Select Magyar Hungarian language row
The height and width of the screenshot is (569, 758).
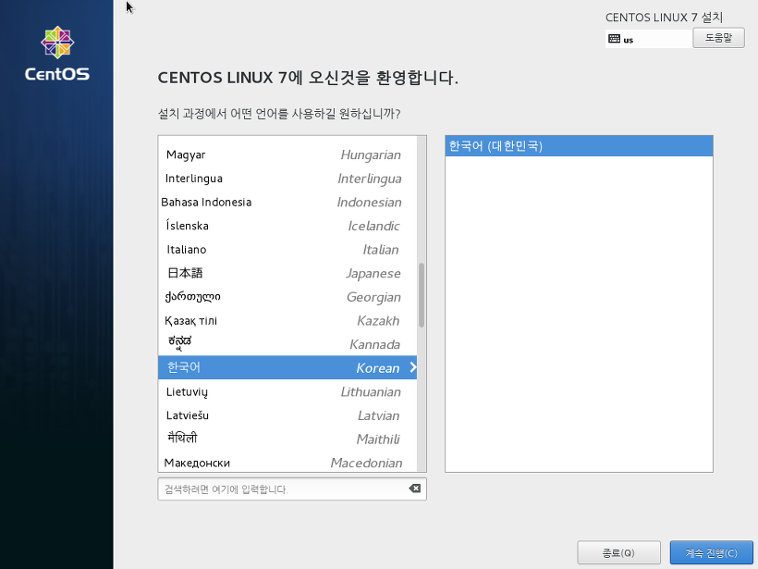pos(287,155)
